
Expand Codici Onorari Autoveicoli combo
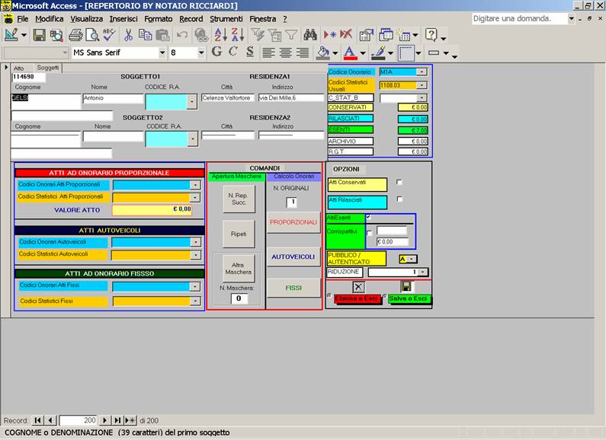click(x=196, y=242)
